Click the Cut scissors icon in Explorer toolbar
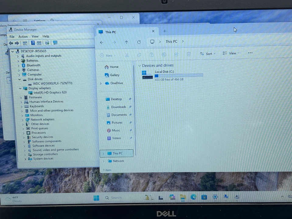Image resolution: width=292 pixels, height=219 pixels. (127, 55)
